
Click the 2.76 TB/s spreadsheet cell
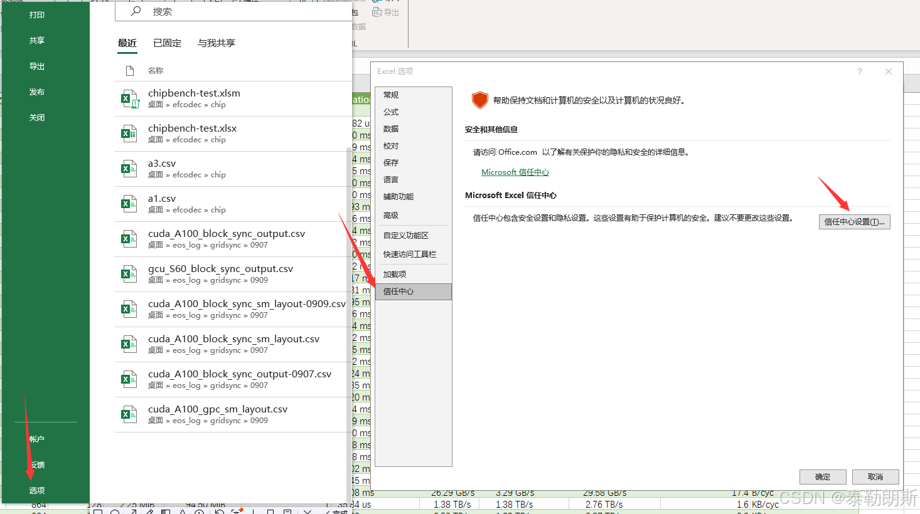coord(614,505)
